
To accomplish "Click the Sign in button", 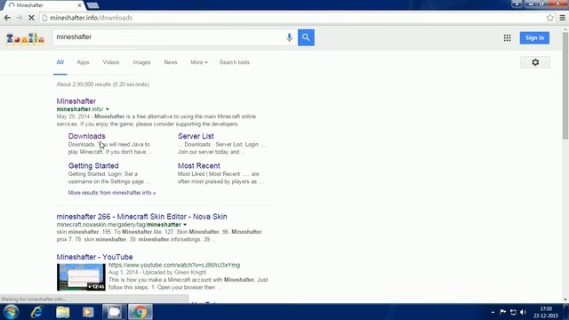I will [x=534, y=37].
